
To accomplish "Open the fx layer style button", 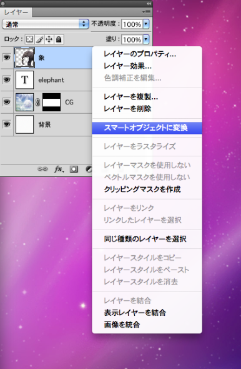I will coord(59,169).
